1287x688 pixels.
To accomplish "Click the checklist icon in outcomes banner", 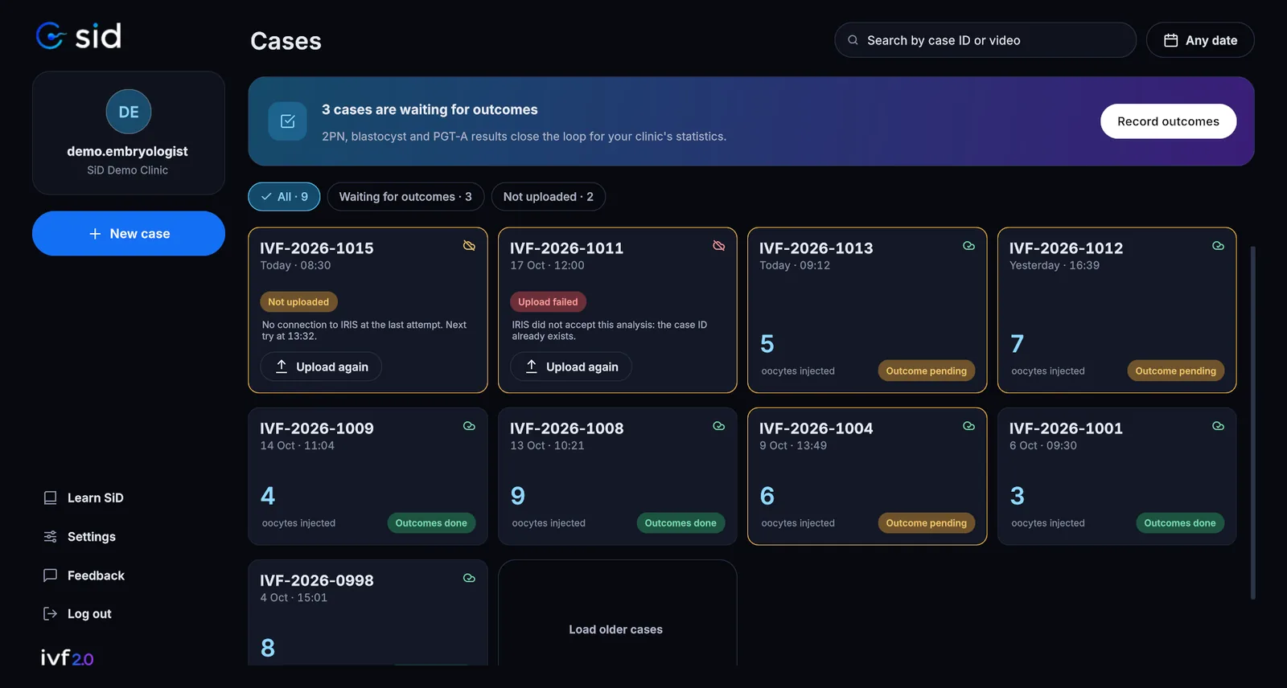I will pyautogui.click(x=287, y=121).
